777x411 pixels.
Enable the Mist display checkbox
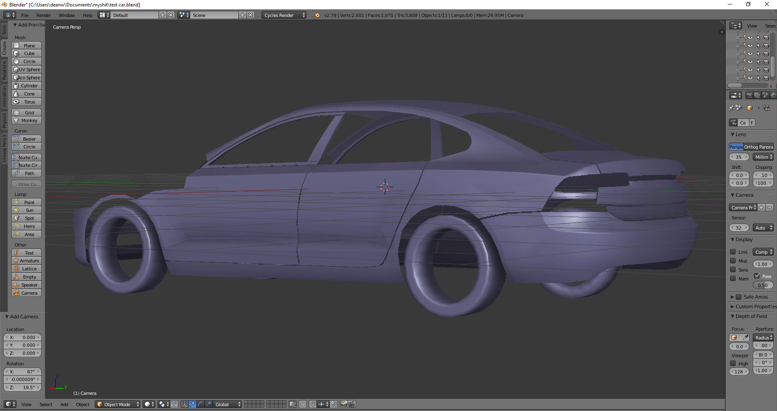(733, 261)
